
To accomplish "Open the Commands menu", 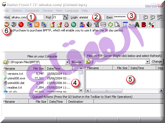I will 32,11.
